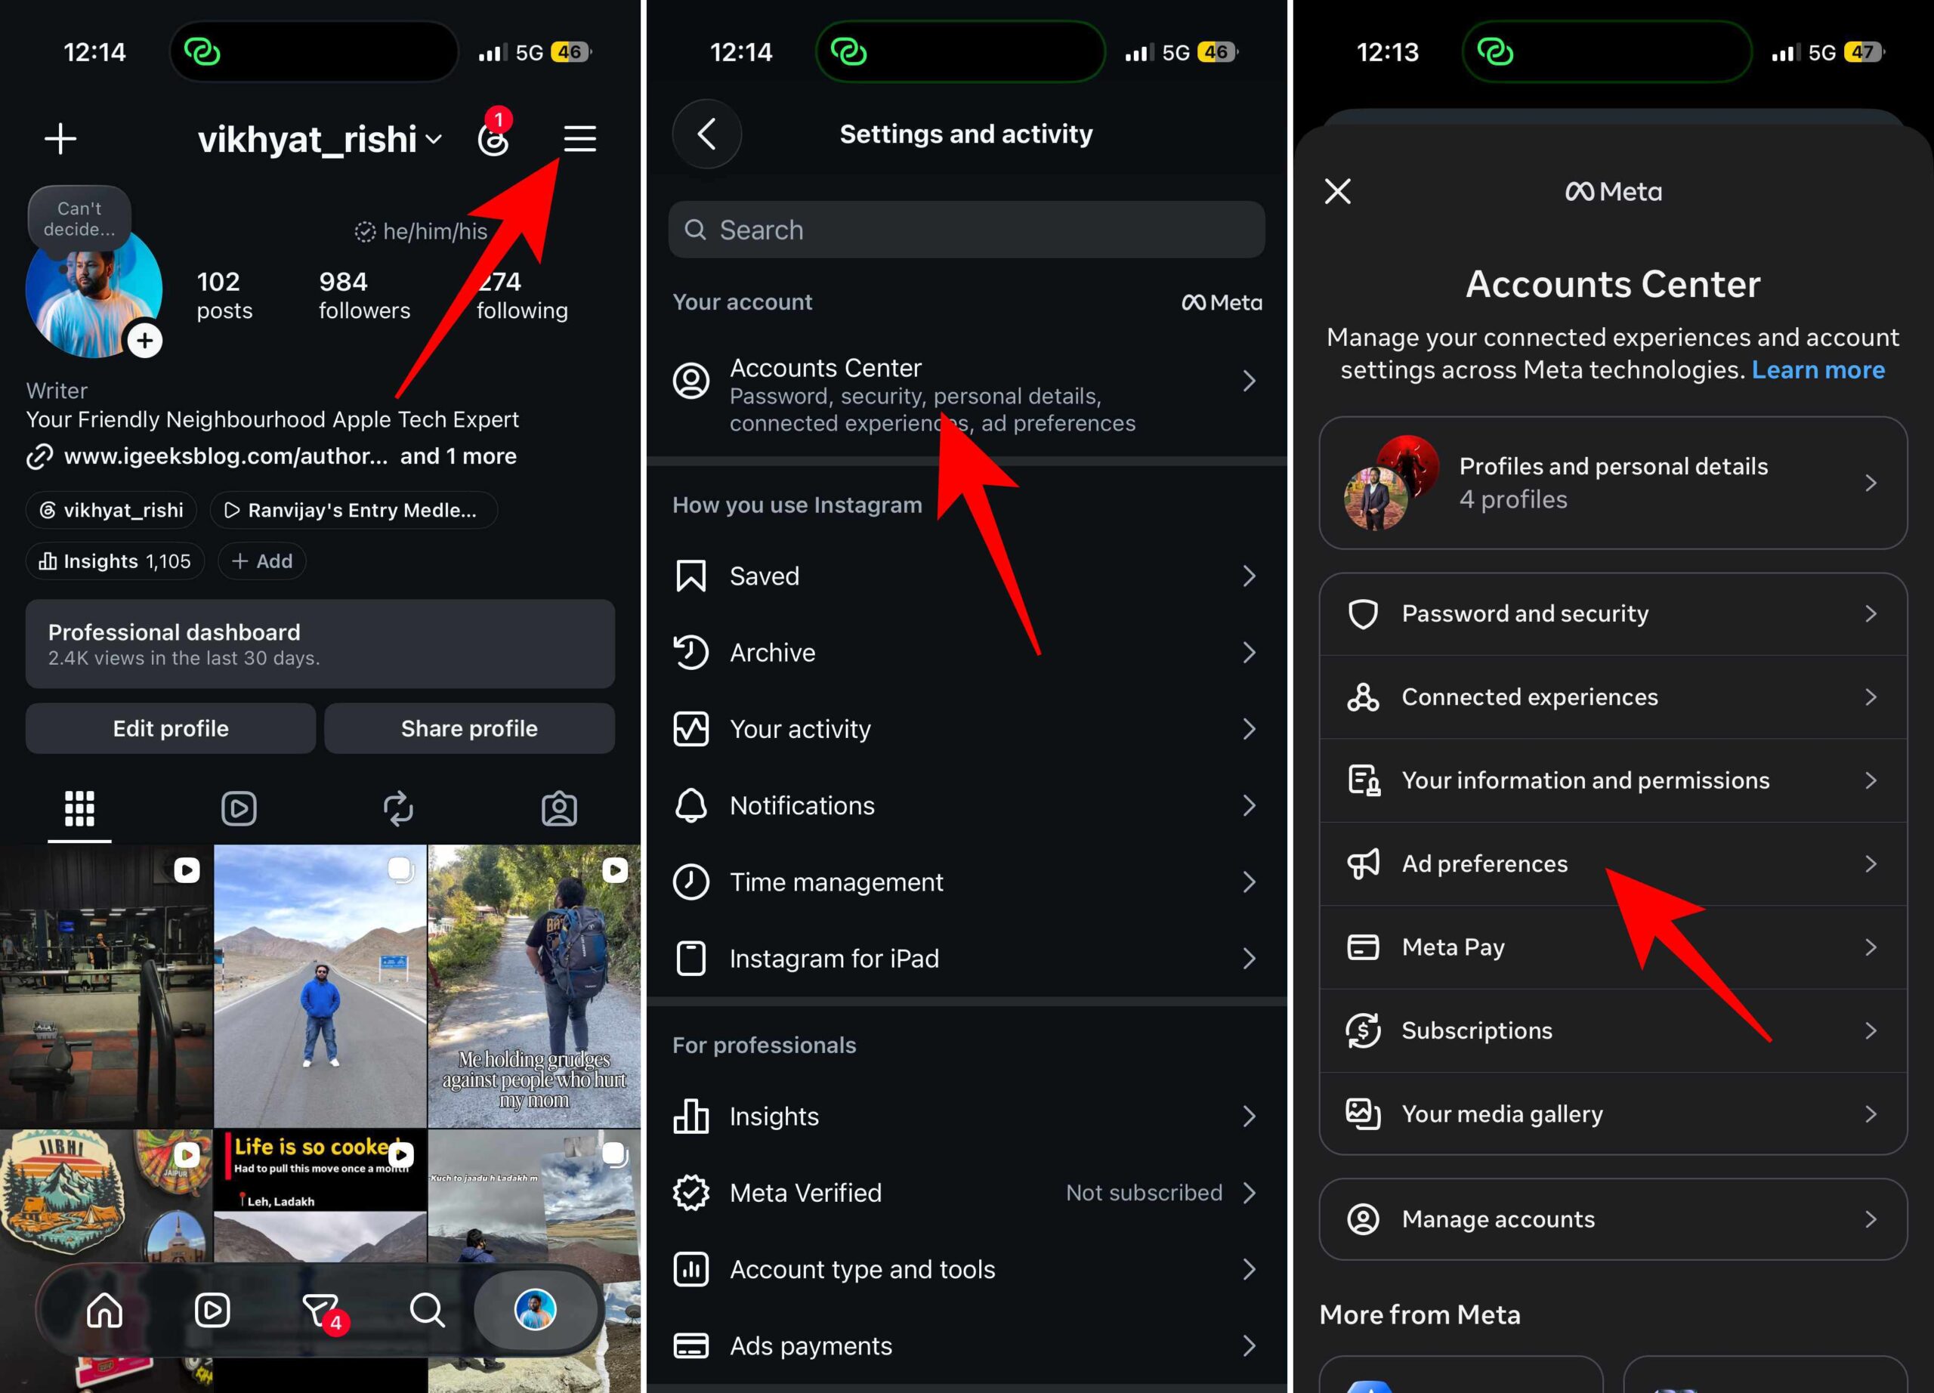Tap the Your activity icon

[x=690, y=729]
